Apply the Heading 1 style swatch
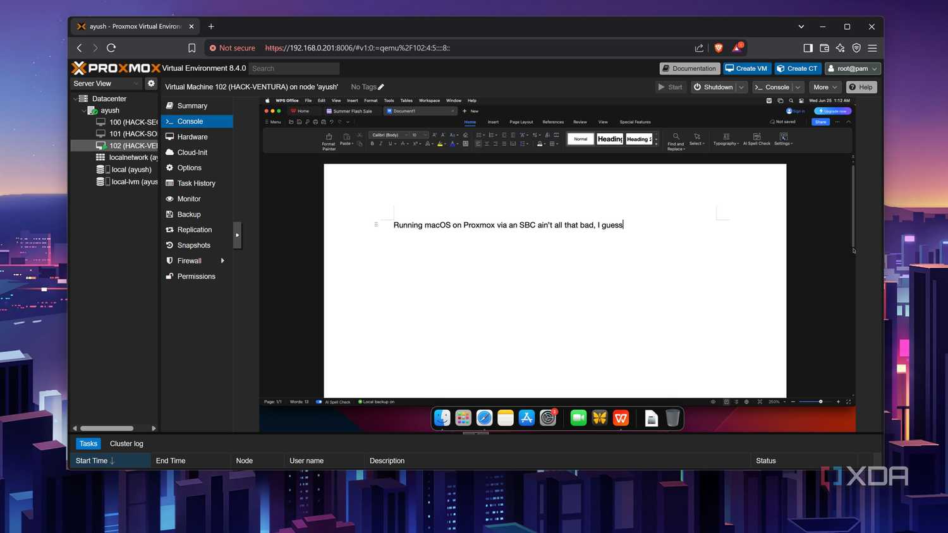The image size is (948, 533). pyautogui.click(x=610, y=139)
